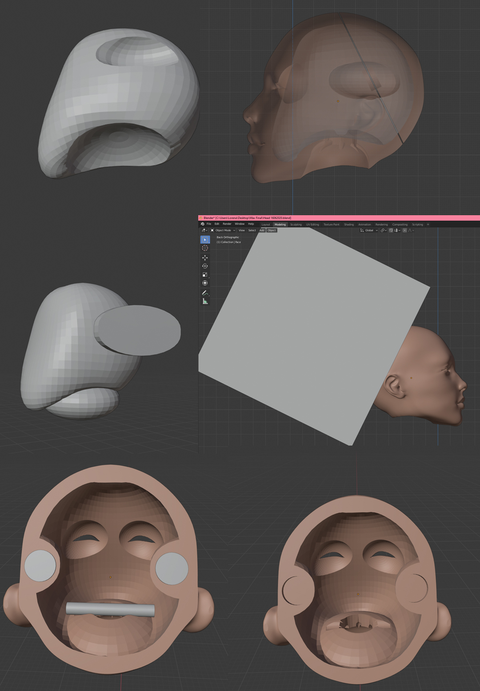Open the editor type selector icon
The height and width of the screenshot is (691, 480).
204,230
